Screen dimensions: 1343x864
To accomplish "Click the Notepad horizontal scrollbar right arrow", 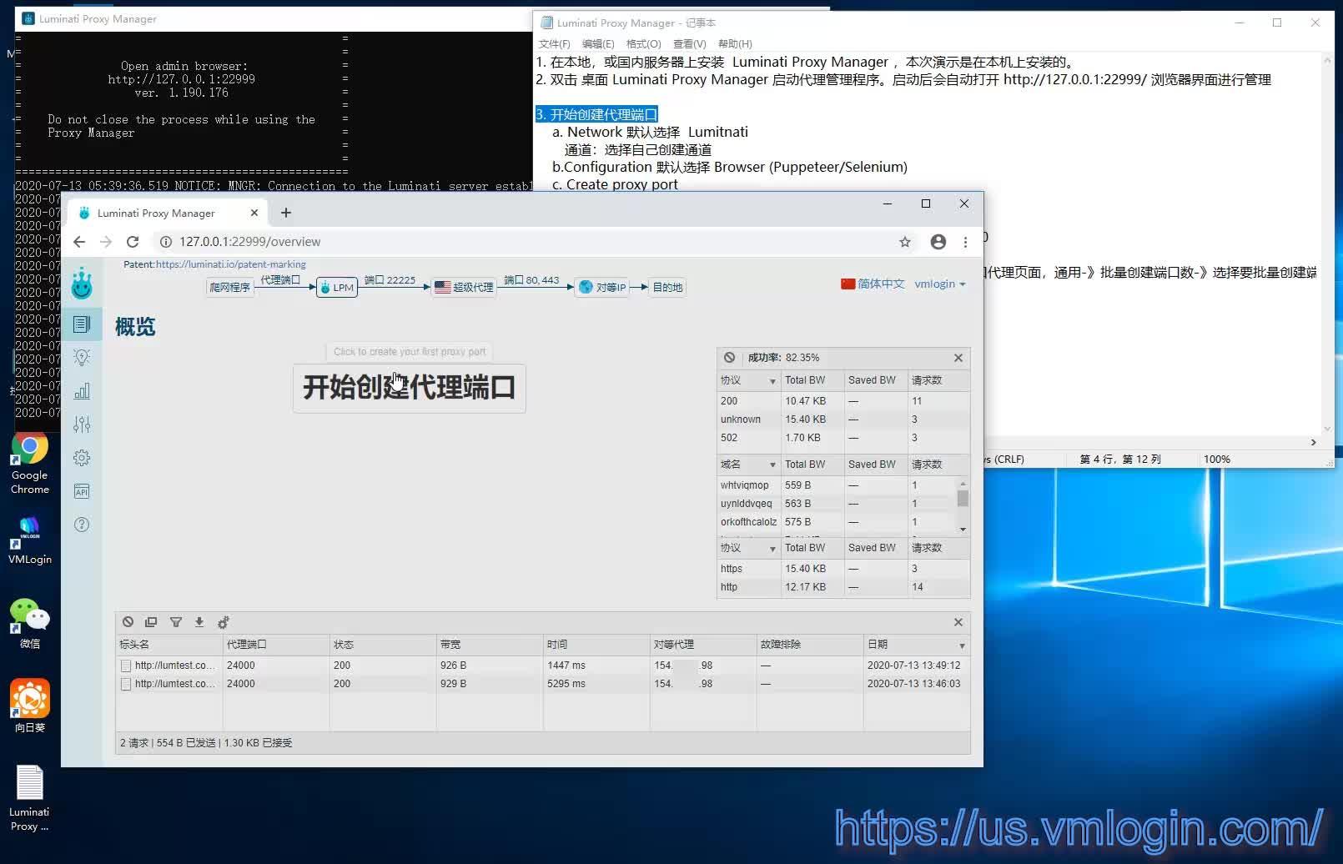I will pyautogui.click(x=1313, y=442).
